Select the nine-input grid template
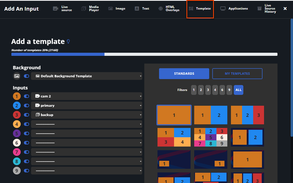This screenshot has width=293, height=183. (x=211, y=137)
